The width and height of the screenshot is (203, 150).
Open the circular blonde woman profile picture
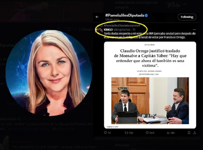point(49,73)
